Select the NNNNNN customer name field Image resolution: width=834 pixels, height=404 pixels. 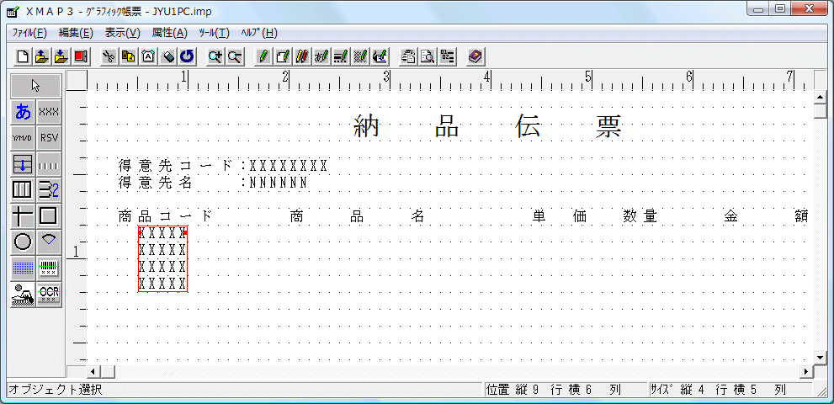tap(279, 183)
